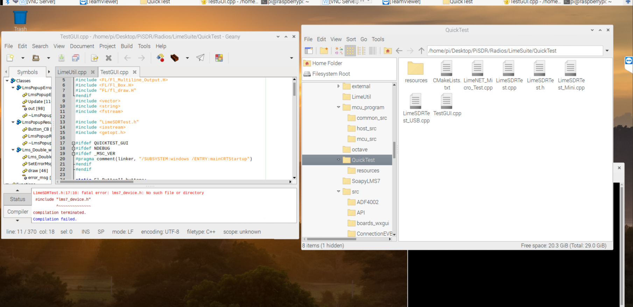Click the file manager path input field
633x307 pixels.
514,51
